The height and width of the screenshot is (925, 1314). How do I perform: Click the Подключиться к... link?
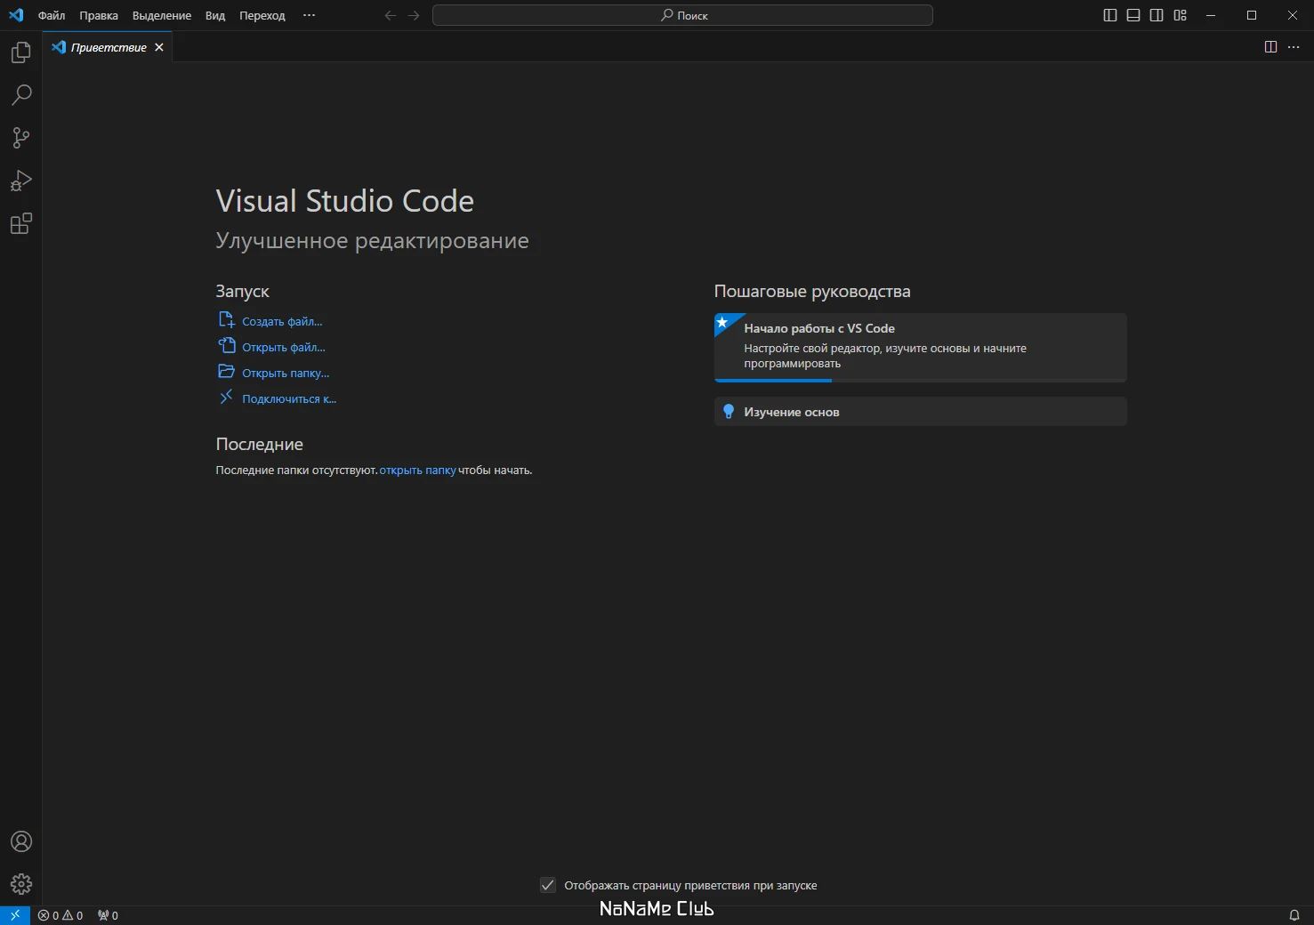289,398
